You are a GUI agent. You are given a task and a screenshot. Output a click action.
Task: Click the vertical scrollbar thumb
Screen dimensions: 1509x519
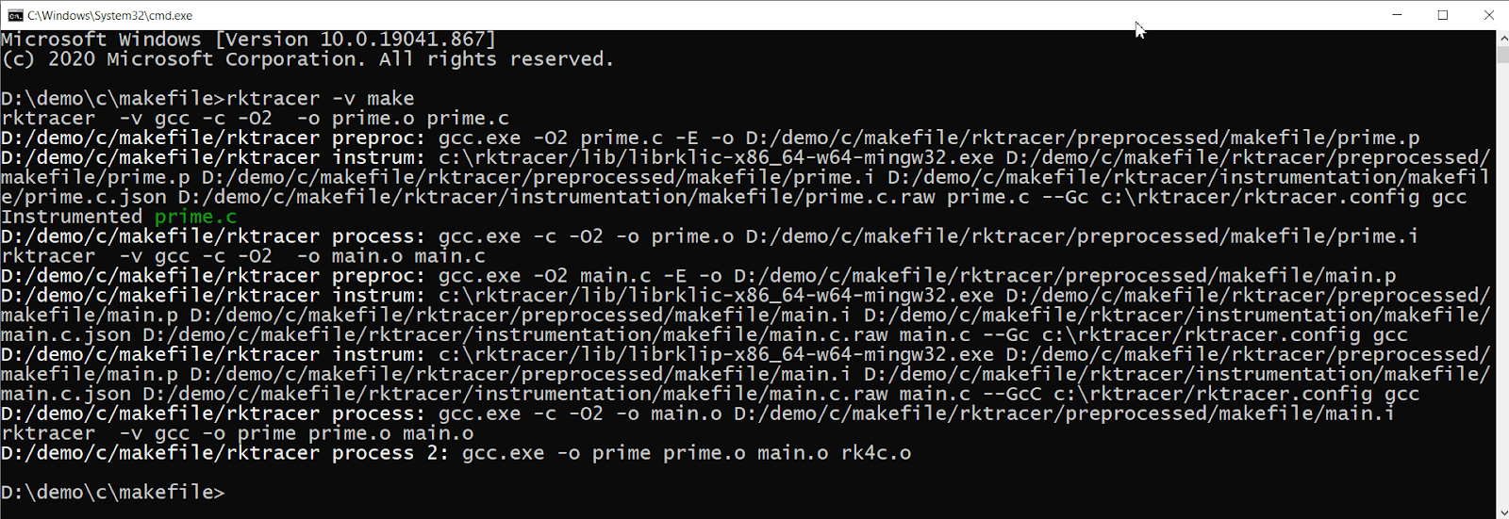1502,54
